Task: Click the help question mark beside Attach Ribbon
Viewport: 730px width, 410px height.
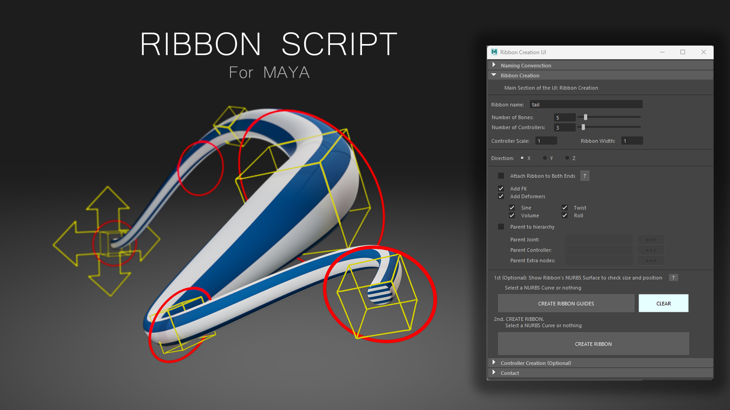Action: (x=585, y=176)
